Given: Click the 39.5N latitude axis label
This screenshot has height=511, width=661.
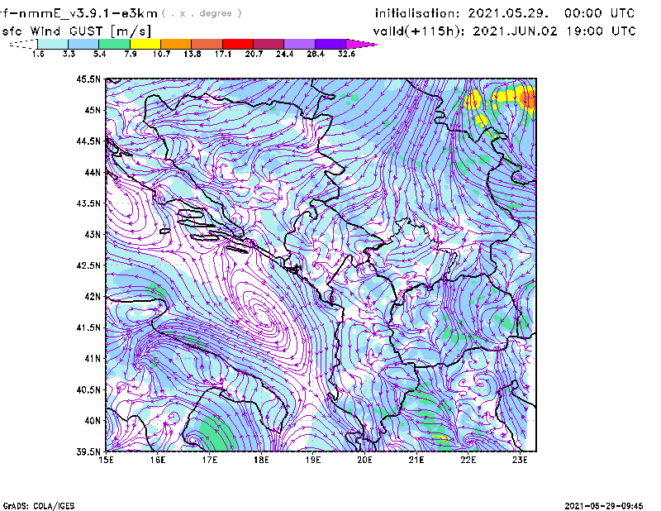Looking at the screenshot, I should click(x=88, y=452).
